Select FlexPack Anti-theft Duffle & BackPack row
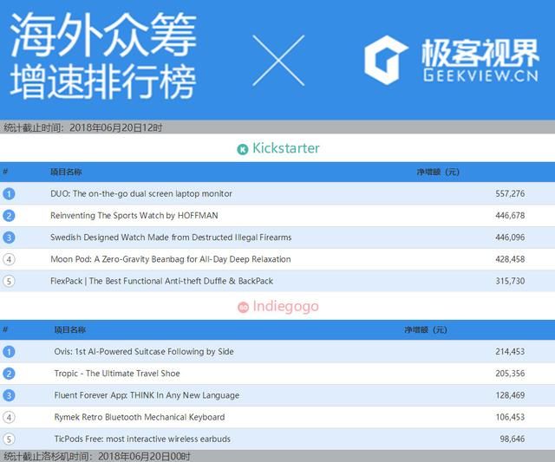 [277, 281]
